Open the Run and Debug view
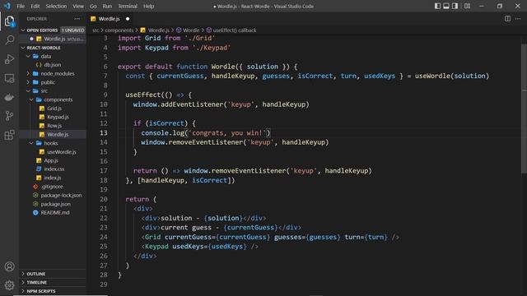 [x=9, y=59]
